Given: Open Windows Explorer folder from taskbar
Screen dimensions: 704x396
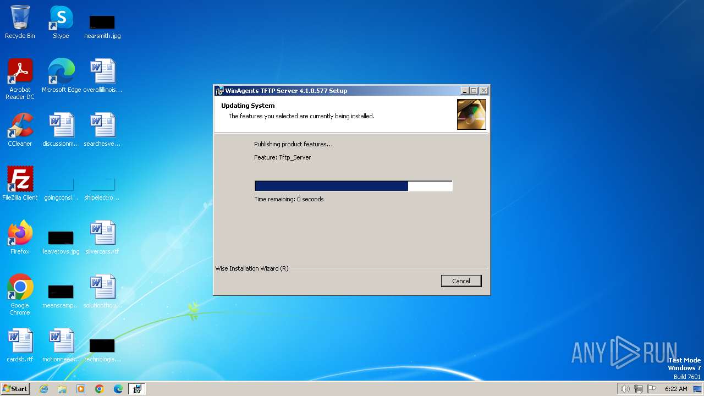Looking at the screenshot, I should click(x=62, y=389).
